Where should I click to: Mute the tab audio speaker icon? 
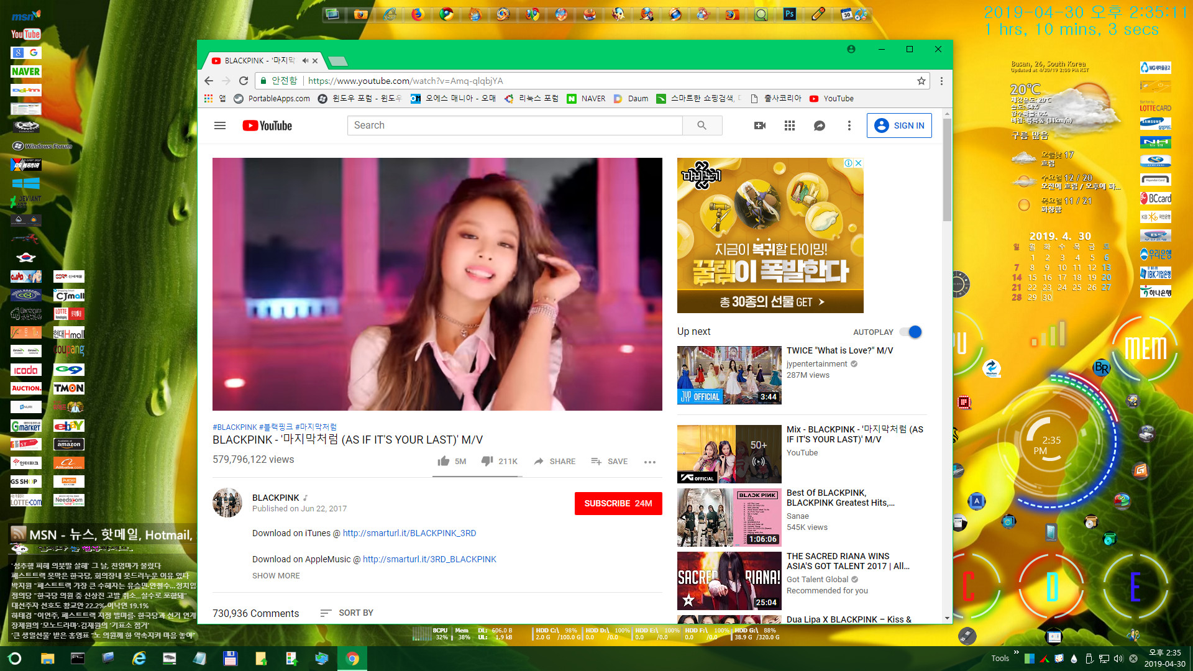tap(305, 61)
